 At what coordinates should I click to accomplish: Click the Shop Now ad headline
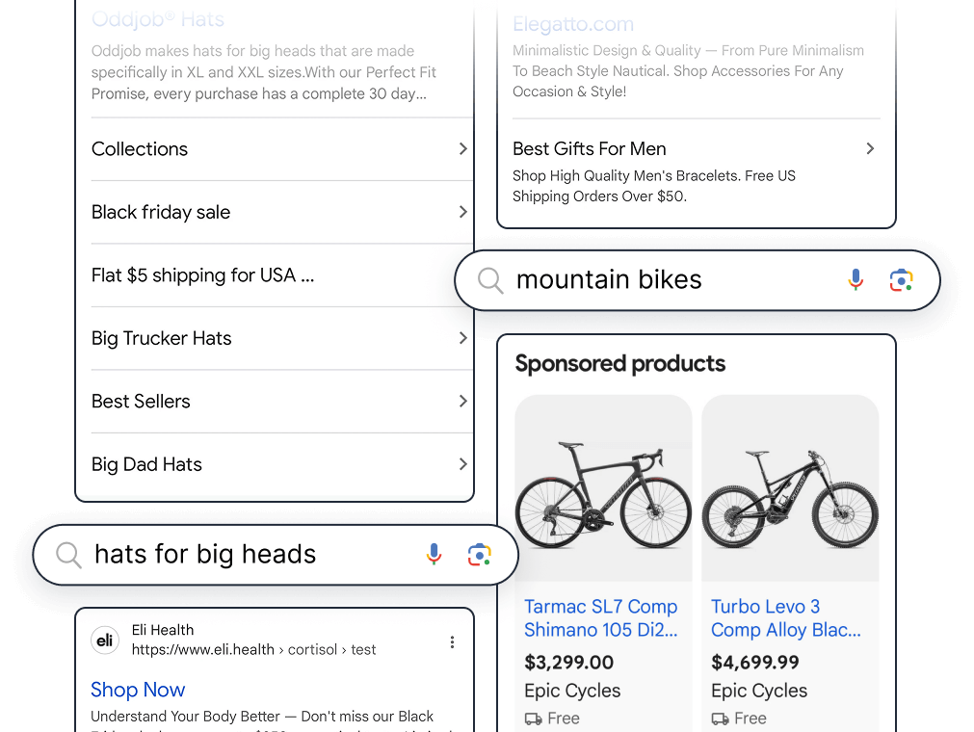(x=138, y=690)
